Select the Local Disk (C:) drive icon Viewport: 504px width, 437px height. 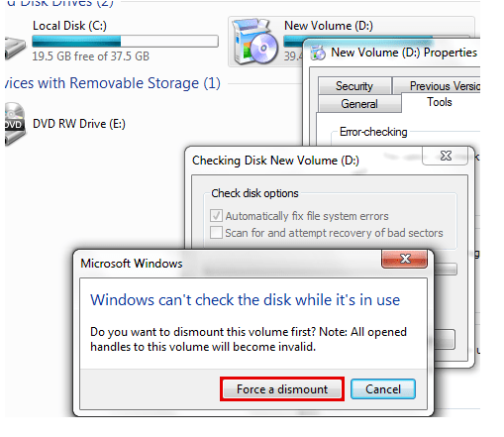click(15, 48)
